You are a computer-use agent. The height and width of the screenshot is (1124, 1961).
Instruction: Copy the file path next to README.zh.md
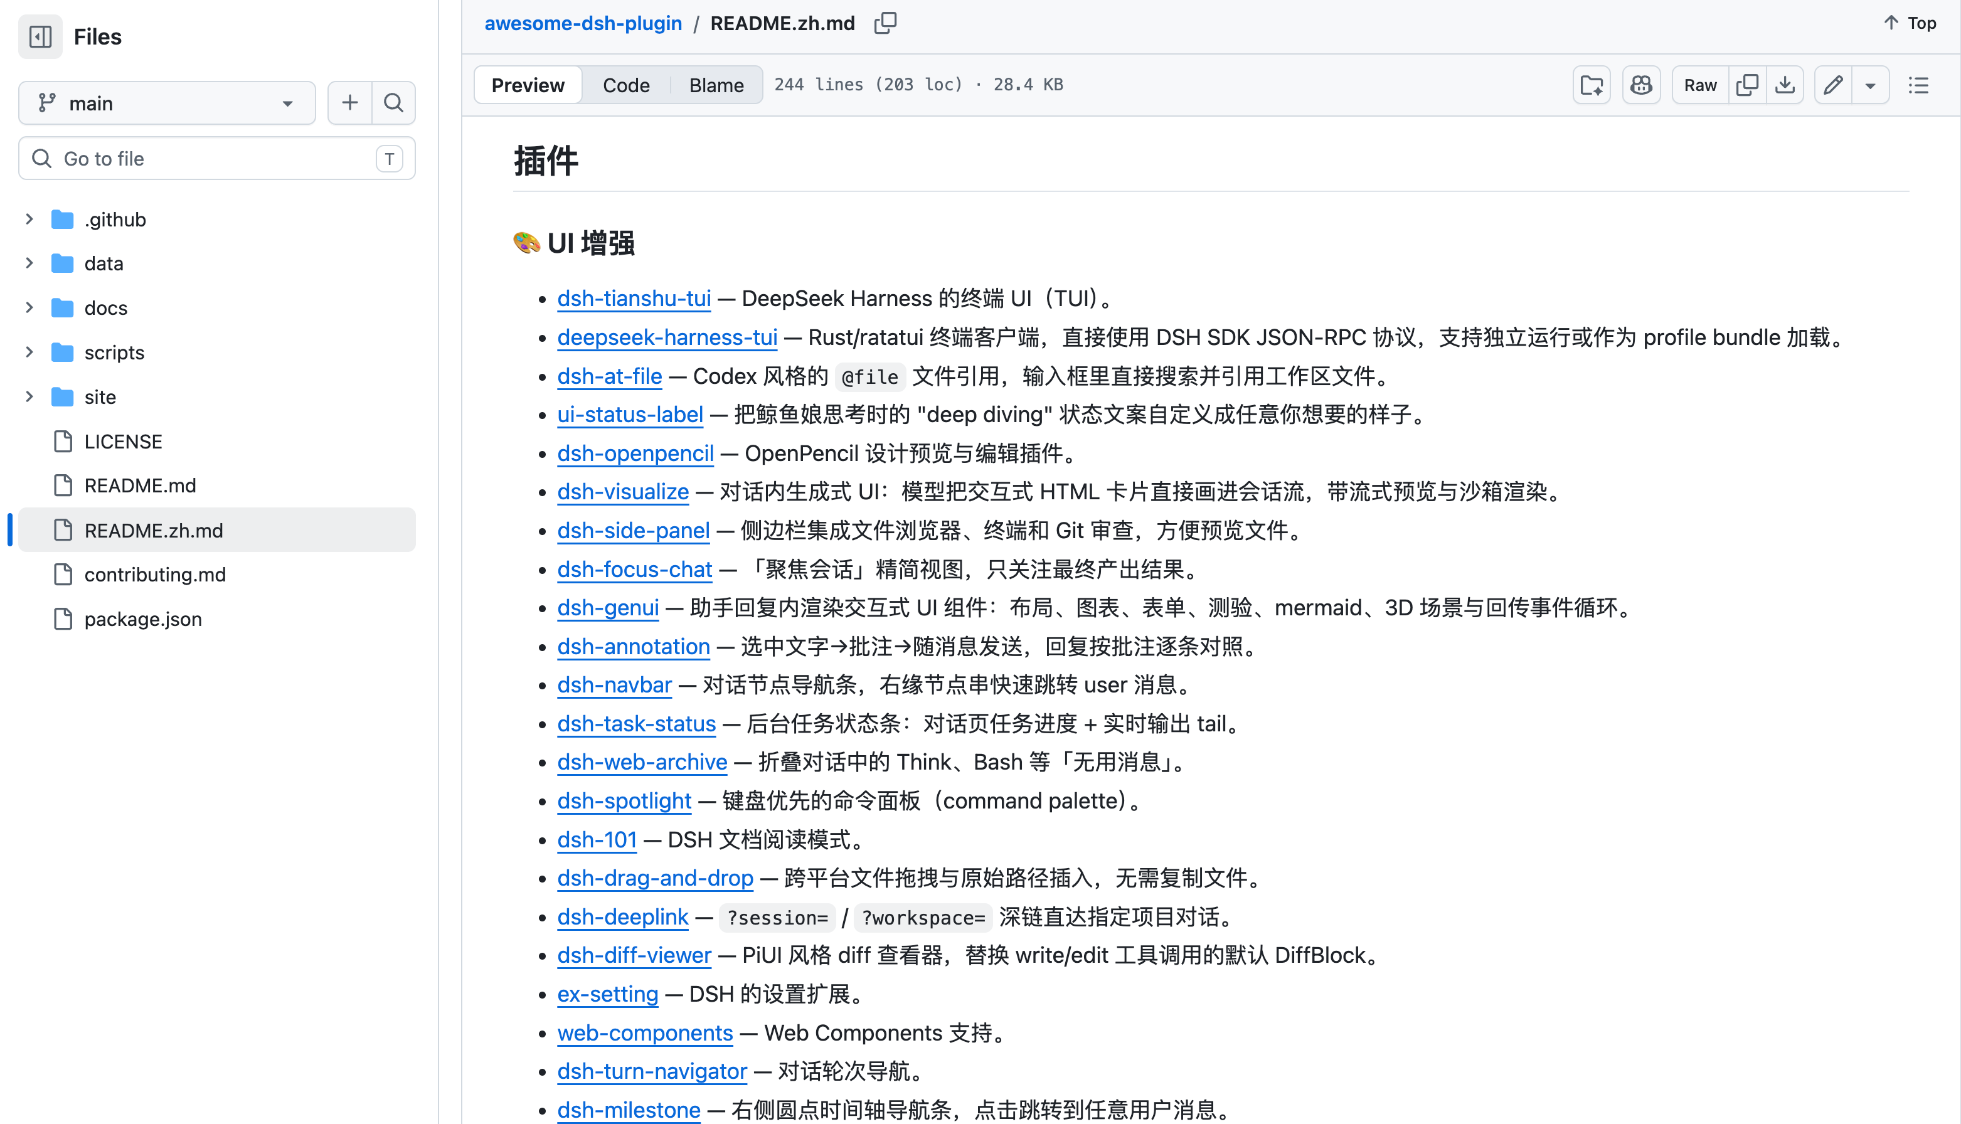(885, 23)
